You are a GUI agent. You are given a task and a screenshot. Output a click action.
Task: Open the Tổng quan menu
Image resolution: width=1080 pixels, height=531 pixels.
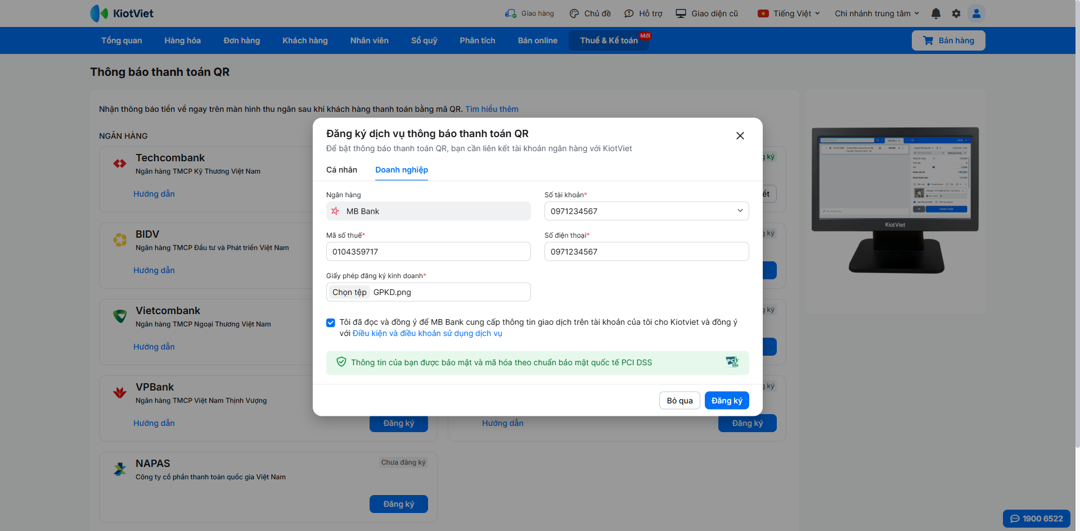(x=121, y=40)
